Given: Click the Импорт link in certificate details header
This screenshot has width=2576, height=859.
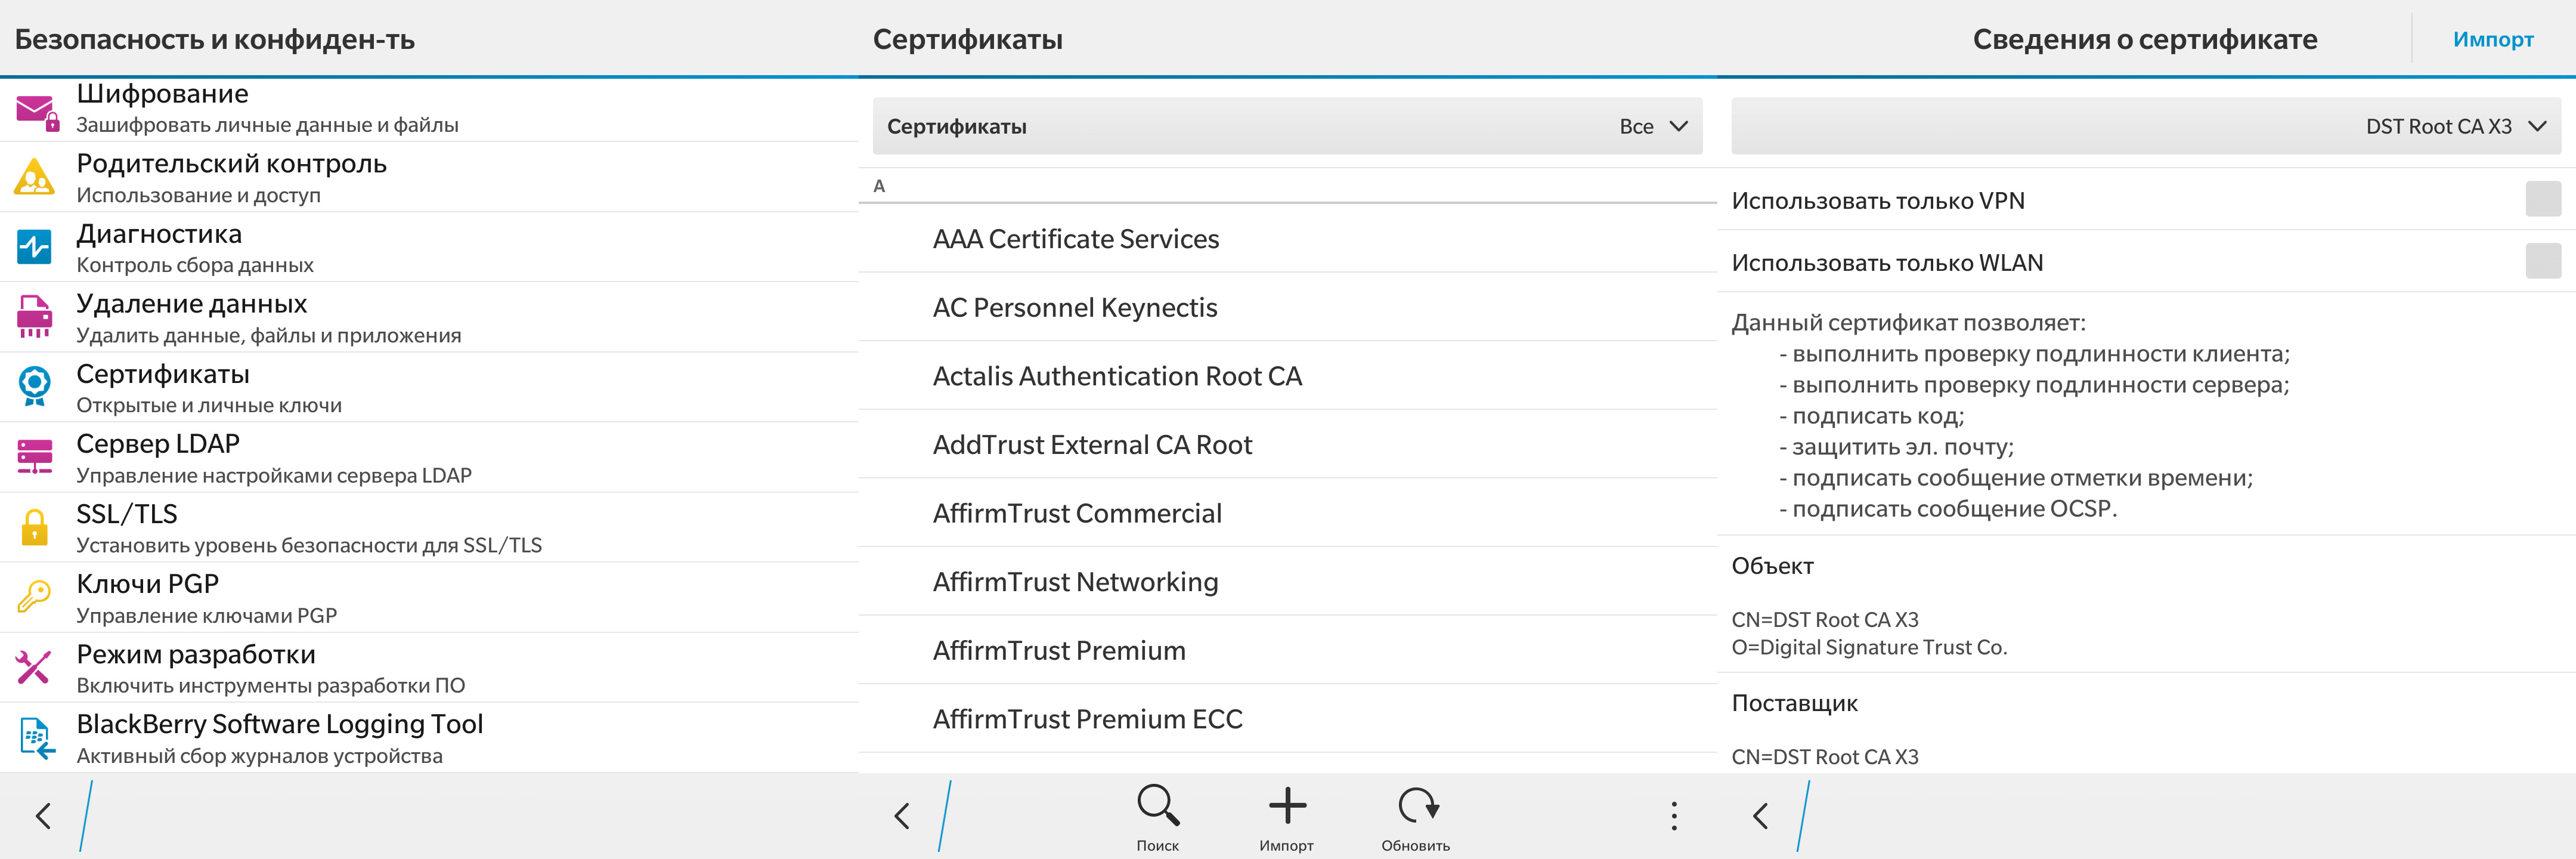Looking at the screenshot, I should click(2493, 40).
